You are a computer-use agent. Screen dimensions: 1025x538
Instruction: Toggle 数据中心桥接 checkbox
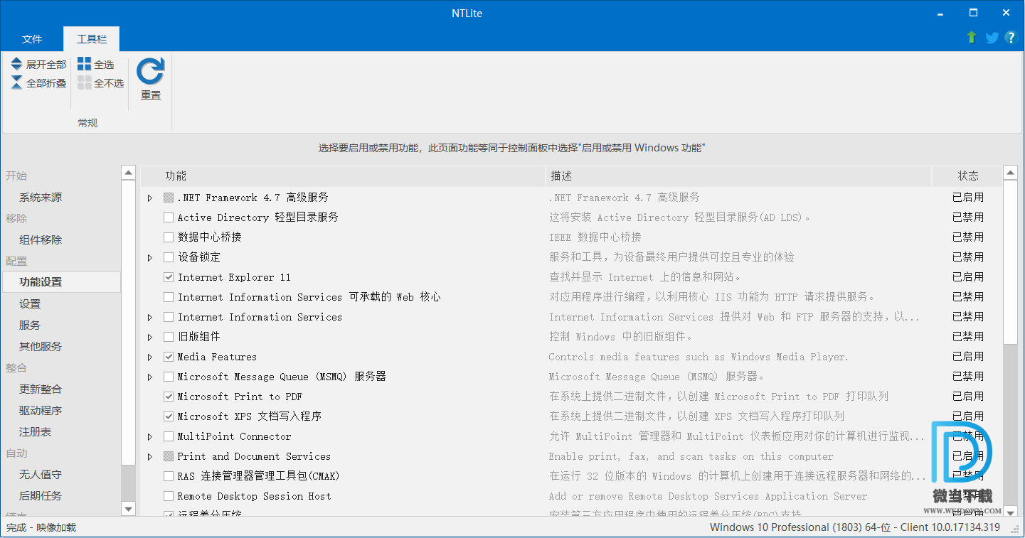pyautogui.click(x=169, y=237)
